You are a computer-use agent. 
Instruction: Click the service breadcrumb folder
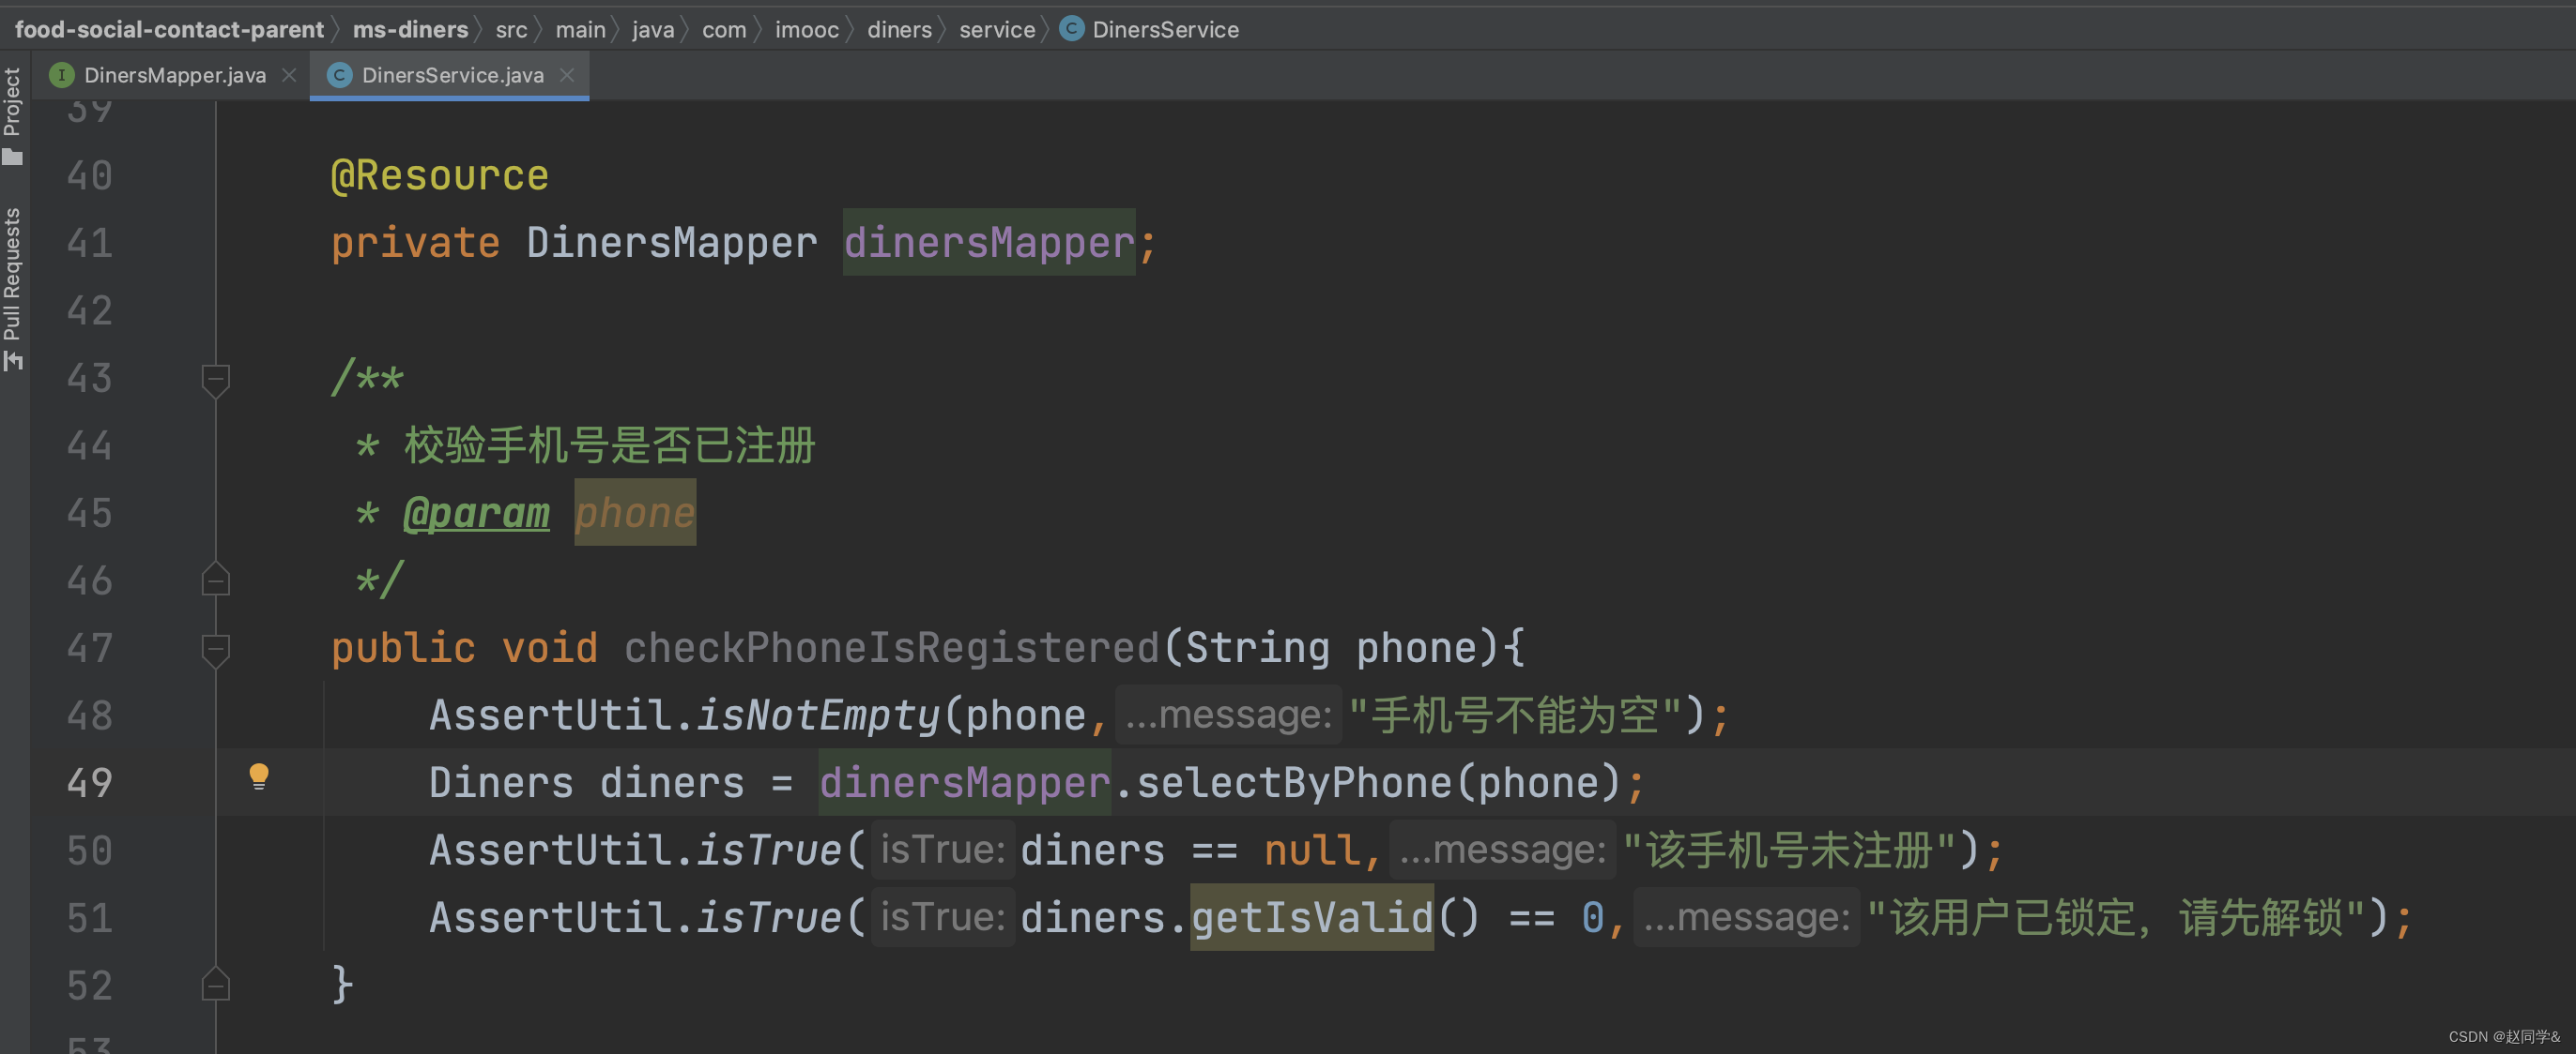996,29
